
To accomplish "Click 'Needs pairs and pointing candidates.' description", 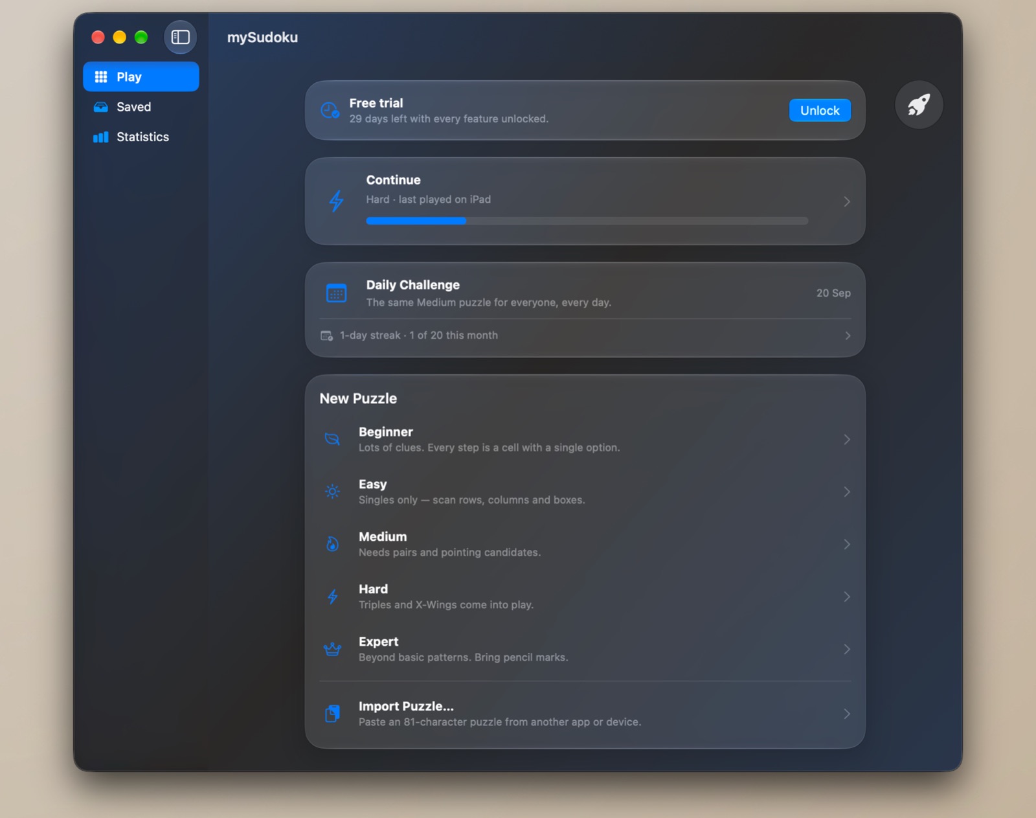I will pyautogui.click(x=449, y=552).
